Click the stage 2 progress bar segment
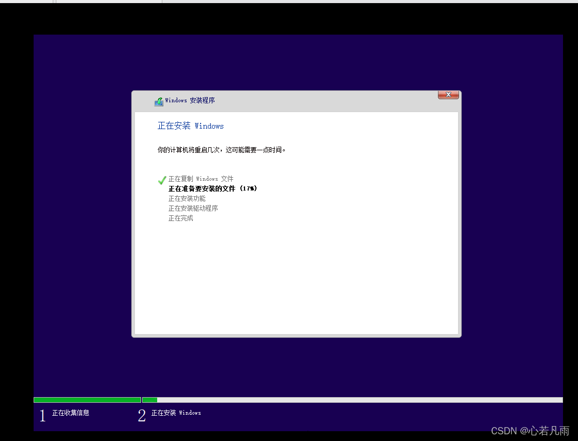This screenshot has height=441, width=578. 353,400
